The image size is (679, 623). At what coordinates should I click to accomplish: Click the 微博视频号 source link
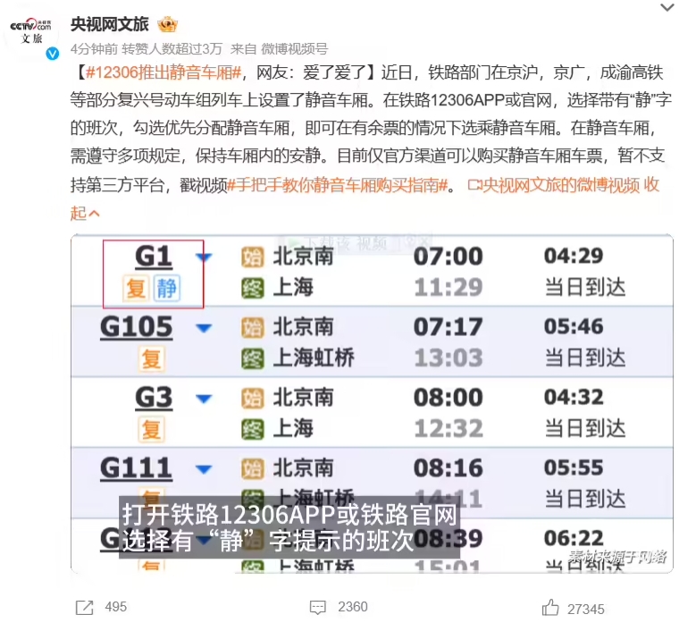(x=294, y=48)
